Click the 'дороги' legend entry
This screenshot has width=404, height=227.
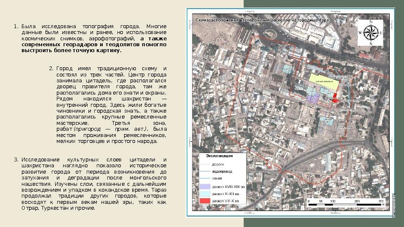218,164
